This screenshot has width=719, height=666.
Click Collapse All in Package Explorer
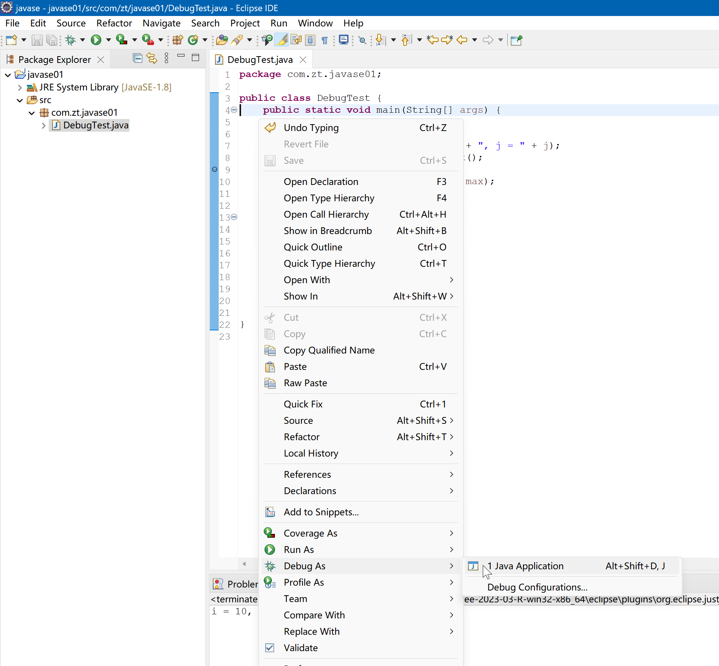[137, 58]
